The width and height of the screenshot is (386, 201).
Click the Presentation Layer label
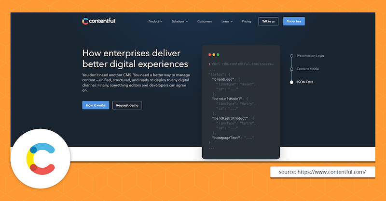[310, 56]
